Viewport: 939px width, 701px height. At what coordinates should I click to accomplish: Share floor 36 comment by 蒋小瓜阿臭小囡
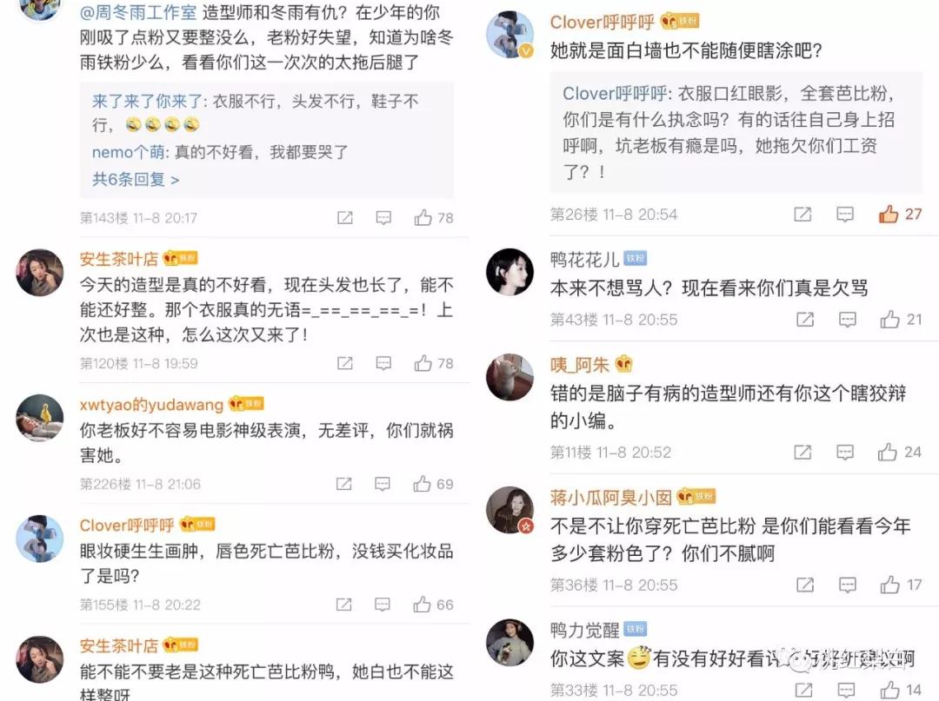click(x=805, y=585)
